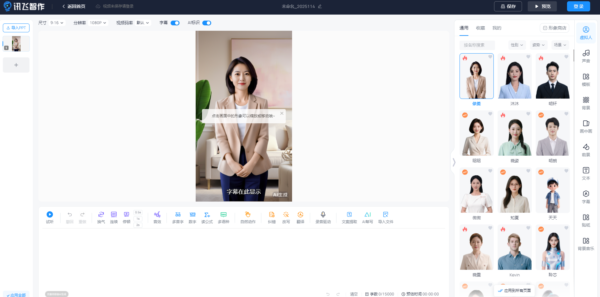Expand the 尺寸 9:16 dropdown
The width and height of the screenshot is (600, 297).
(x=57, y=23)
